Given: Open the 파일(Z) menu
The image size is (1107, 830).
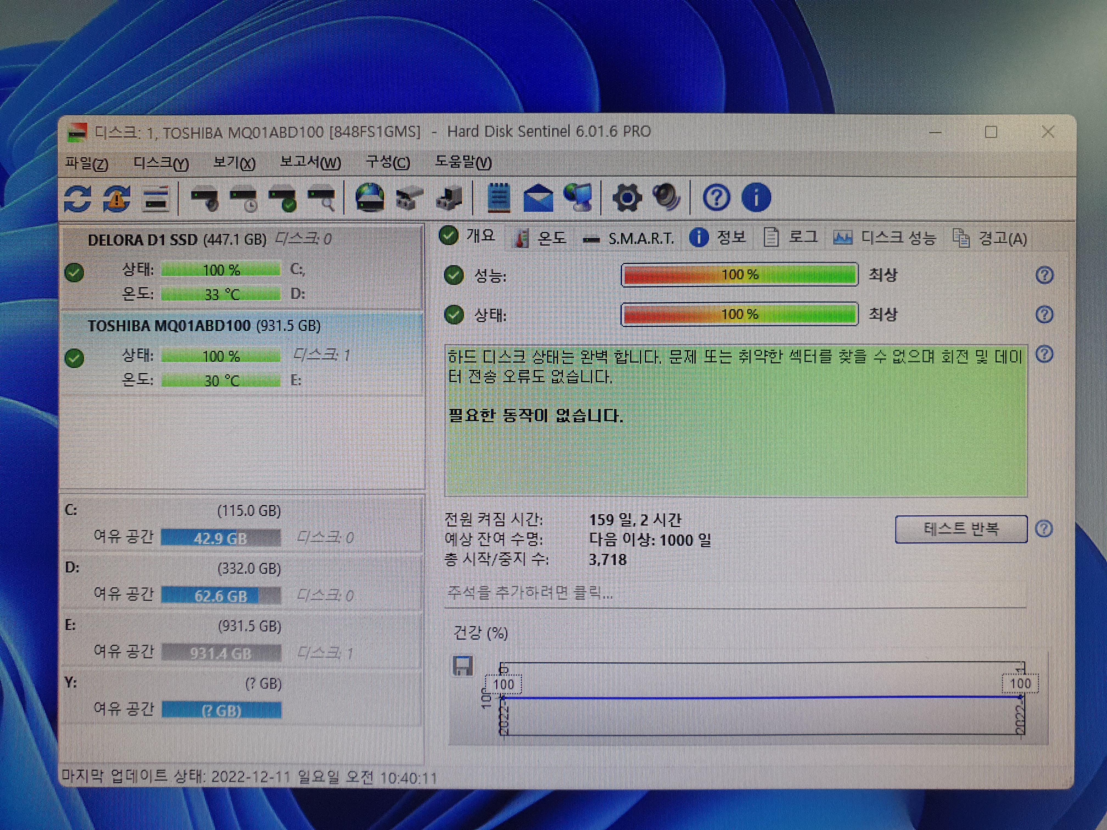Looking at the screenshot, I should pos(87,164).
